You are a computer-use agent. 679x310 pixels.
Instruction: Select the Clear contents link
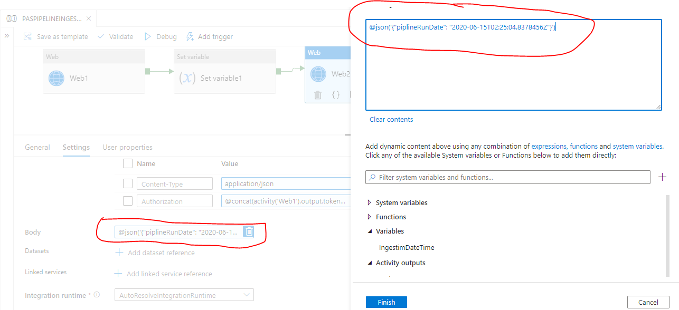[391, 119]
